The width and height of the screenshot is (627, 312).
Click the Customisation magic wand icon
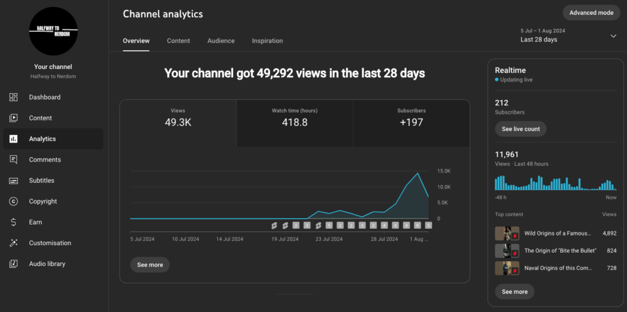pyautogui.click(x=13, y=243)
